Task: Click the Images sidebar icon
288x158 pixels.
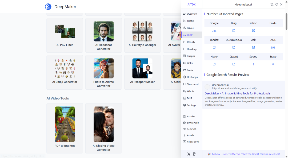Action: [x=185, y=56]
